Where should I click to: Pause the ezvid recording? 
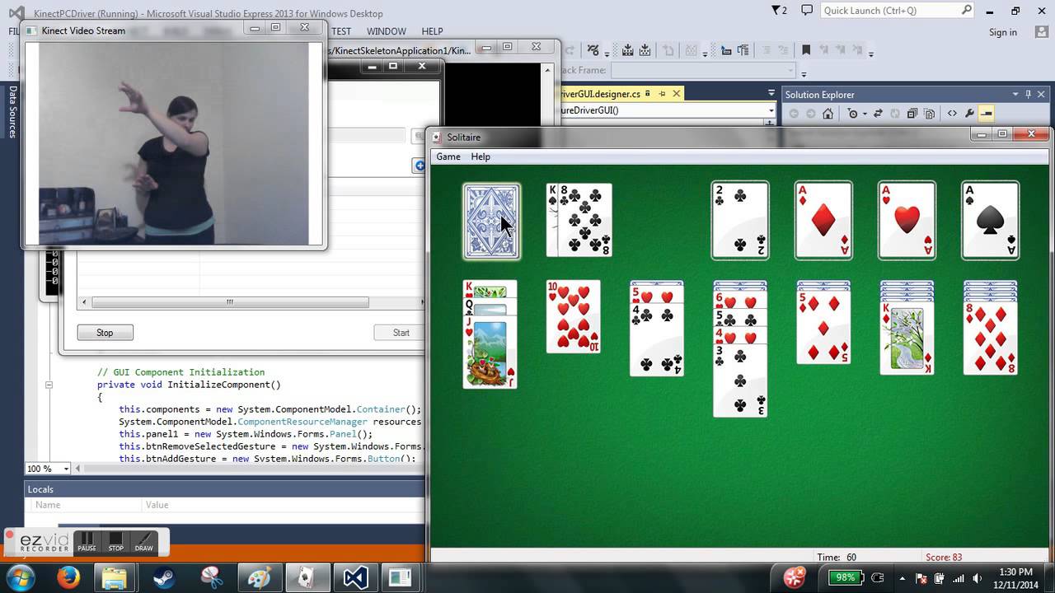point(87,541)
